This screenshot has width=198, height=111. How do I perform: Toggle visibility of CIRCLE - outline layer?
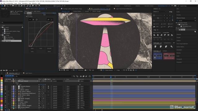click(5, 90)
